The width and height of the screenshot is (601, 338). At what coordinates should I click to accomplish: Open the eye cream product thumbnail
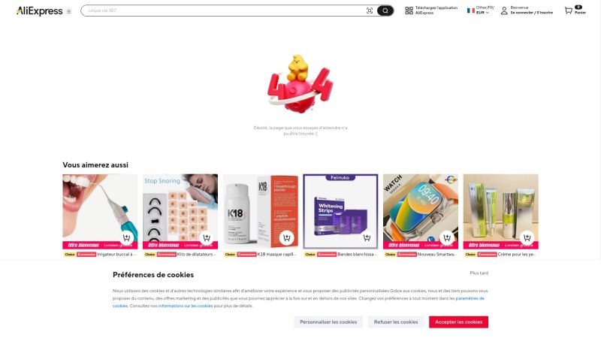(500, 212)
